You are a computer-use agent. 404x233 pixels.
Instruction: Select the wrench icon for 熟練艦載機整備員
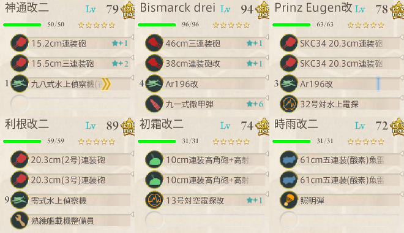click(20, 221)
